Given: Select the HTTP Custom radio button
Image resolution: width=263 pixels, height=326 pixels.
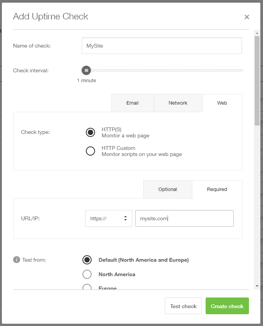Looking at the screenshot, I should coord(90,151).
